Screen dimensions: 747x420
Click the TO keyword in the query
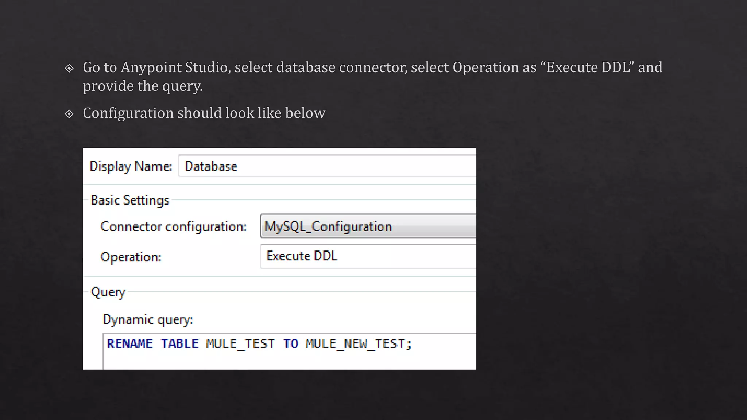tap(291, 344)
